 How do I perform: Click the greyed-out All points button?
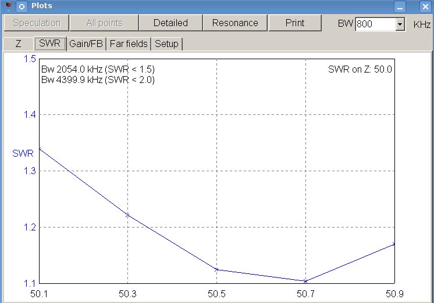coord(104,23)
